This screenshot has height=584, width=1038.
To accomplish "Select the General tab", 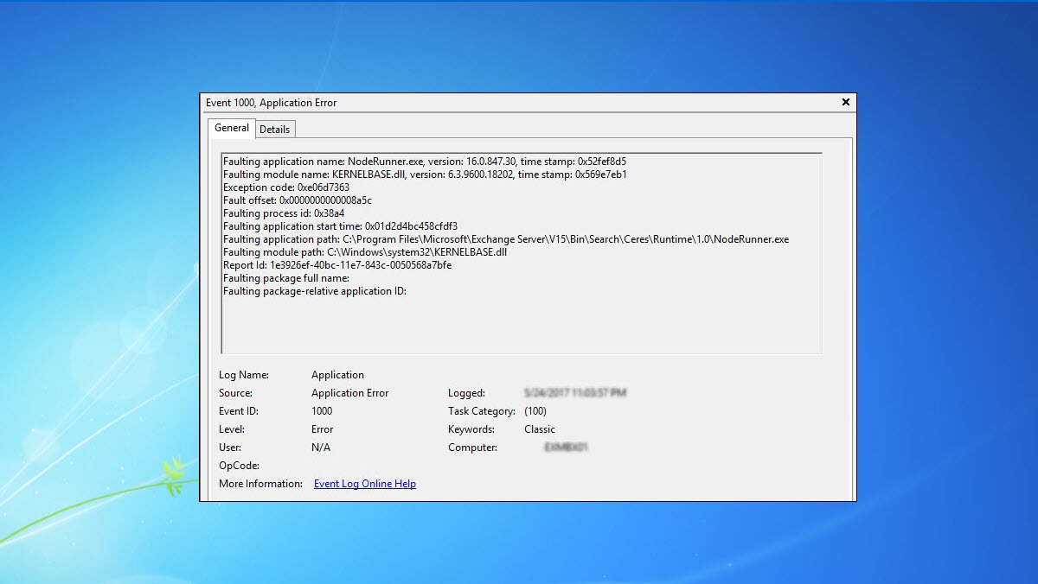I will click(232, 128).
